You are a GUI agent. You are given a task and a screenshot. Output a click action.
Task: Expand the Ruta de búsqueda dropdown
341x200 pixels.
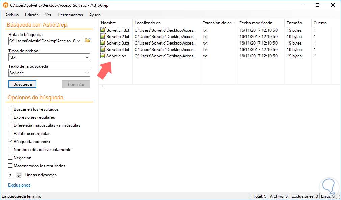(78, 41)
